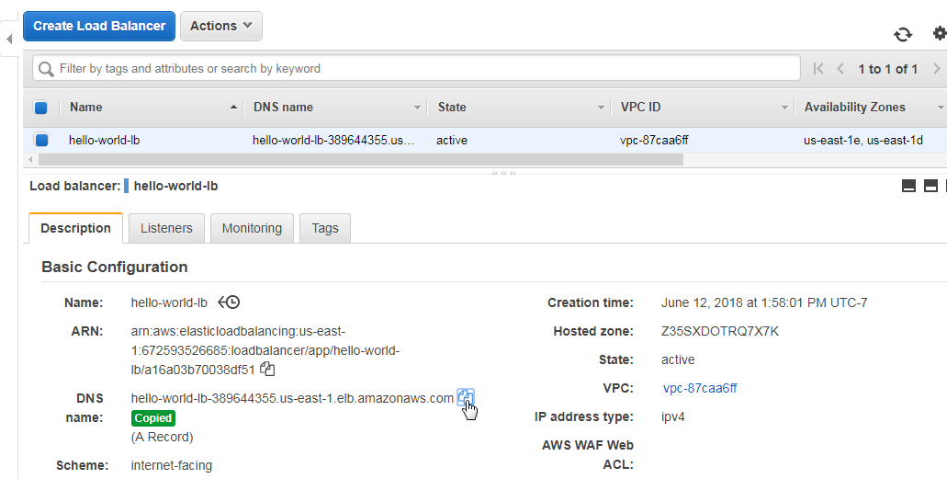Click the filter search input field
The width and height of the screenshot is (947, 479).
pos(416,68)
